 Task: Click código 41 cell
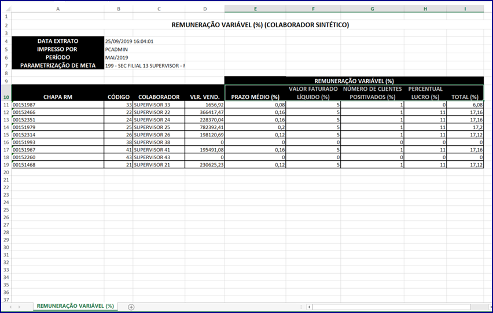click(x=119, y=150)
